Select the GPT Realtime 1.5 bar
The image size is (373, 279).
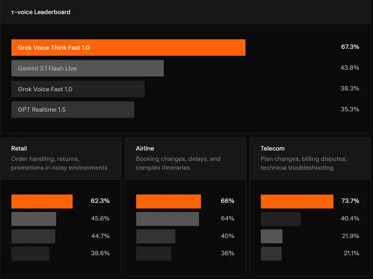pyautogui.click(x=73, y=110)
